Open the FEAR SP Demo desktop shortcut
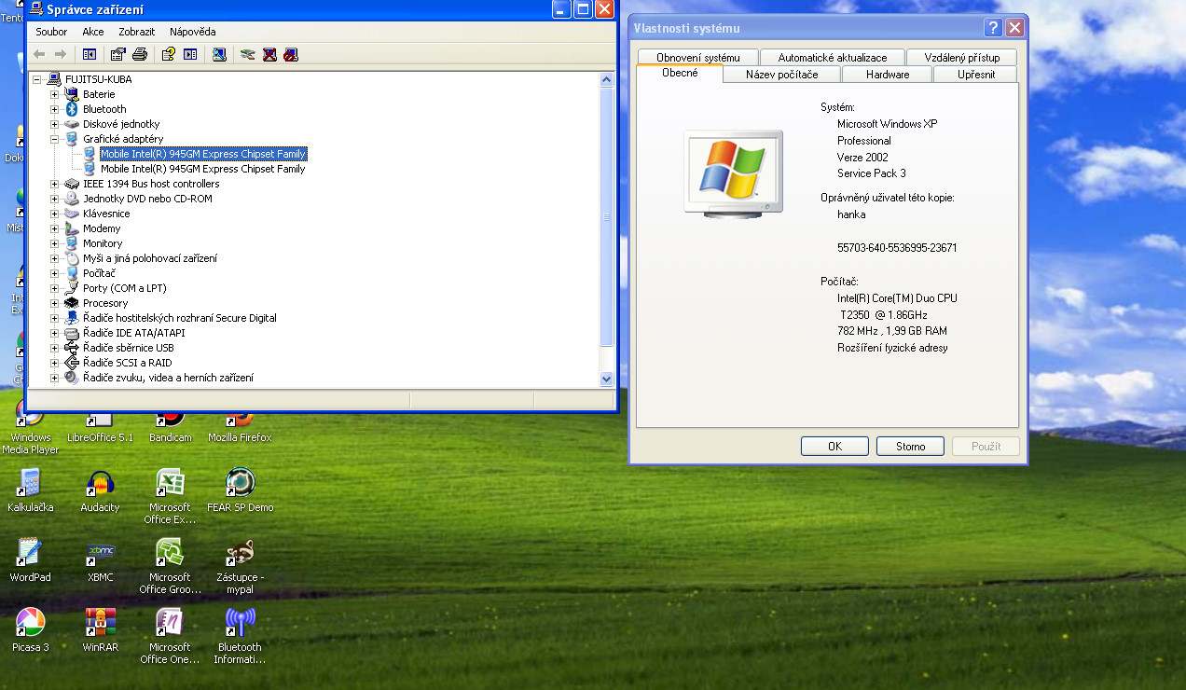The width and height of the screenshot is (1186, 690). (x=240, y=483)
